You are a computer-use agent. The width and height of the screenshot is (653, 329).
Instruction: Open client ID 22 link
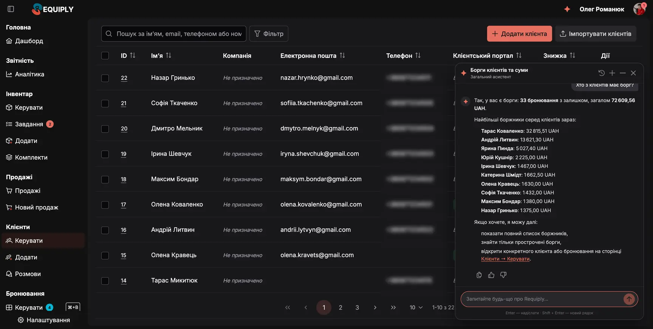[x=124, y=78]
